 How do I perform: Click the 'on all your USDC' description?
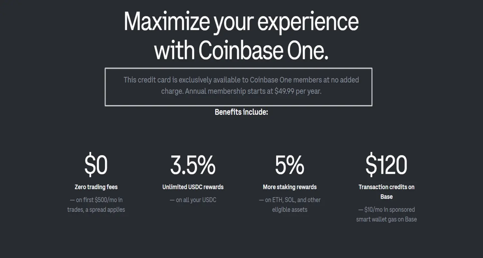[193, 200]
